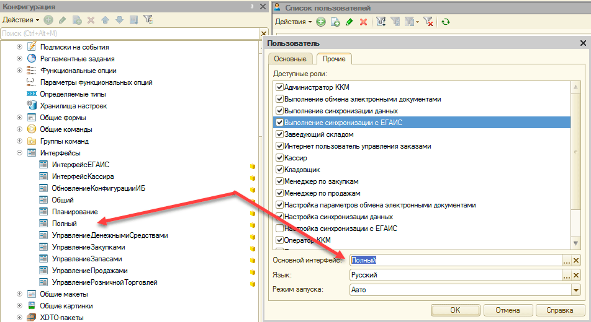The width and height of the screenshot is (591, 322).
Task: Click the set filter icon in the users toolbar
Action: pyautogui.click(x=381, y=22)
